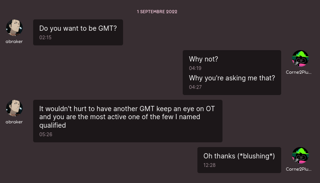Select the 'Why not?' message text
This screenshot has width=320, height=183.
[204, 59]
